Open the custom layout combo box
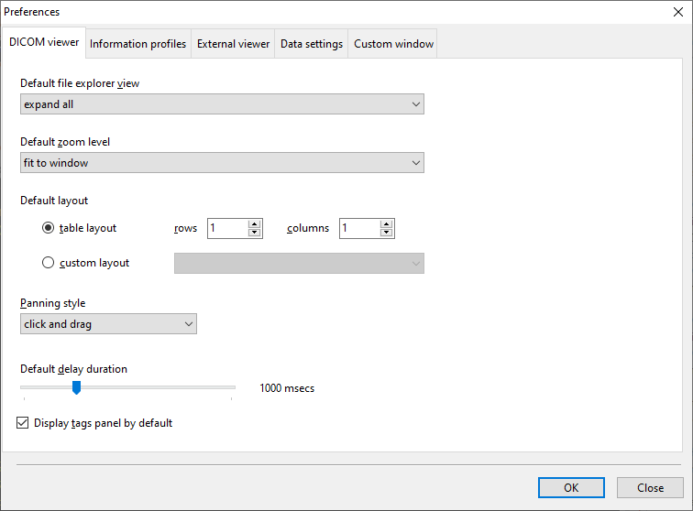This screenshot has width=693, height=511. click(x=299, y=264)
